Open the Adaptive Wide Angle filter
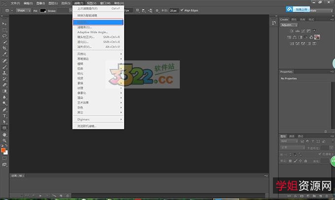This screenshot has height=200, width=335. pos(93,32)
